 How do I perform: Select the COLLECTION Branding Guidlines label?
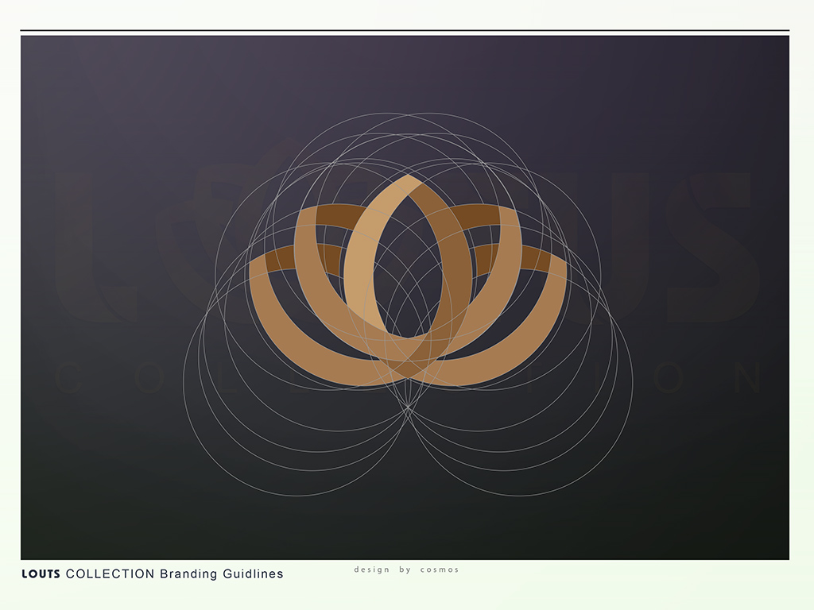click(175, 573)
